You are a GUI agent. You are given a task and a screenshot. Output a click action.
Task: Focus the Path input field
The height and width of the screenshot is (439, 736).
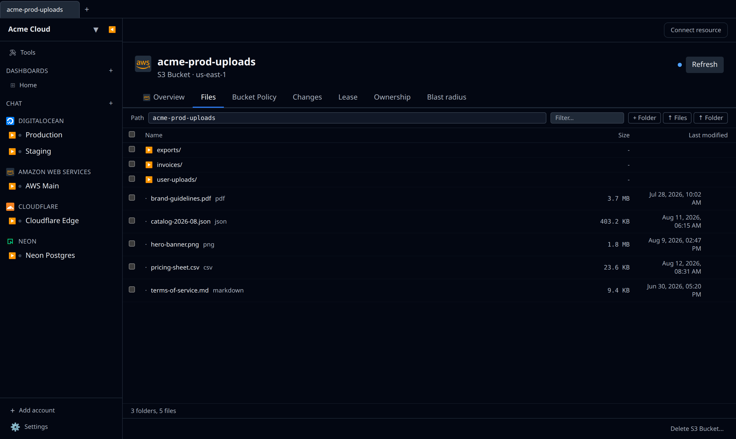click(347, 118)
